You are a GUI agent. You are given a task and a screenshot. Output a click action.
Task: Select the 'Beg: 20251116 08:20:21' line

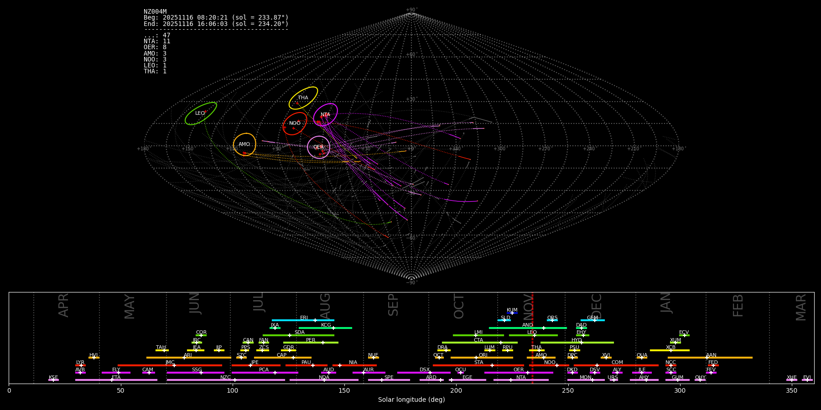(x=216, y=18)
